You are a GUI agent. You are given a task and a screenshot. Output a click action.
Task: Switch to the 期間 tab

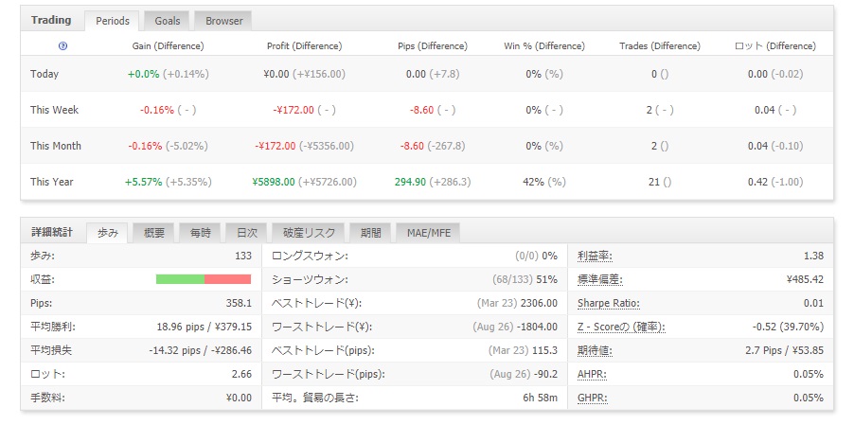click(369, 232)
